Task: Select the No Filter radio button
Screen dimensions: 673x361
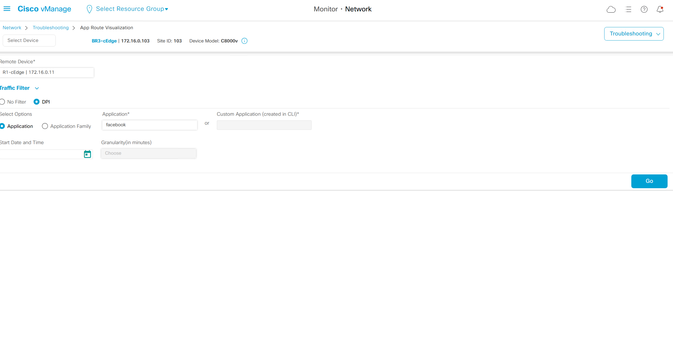Action: pos(2,102)
